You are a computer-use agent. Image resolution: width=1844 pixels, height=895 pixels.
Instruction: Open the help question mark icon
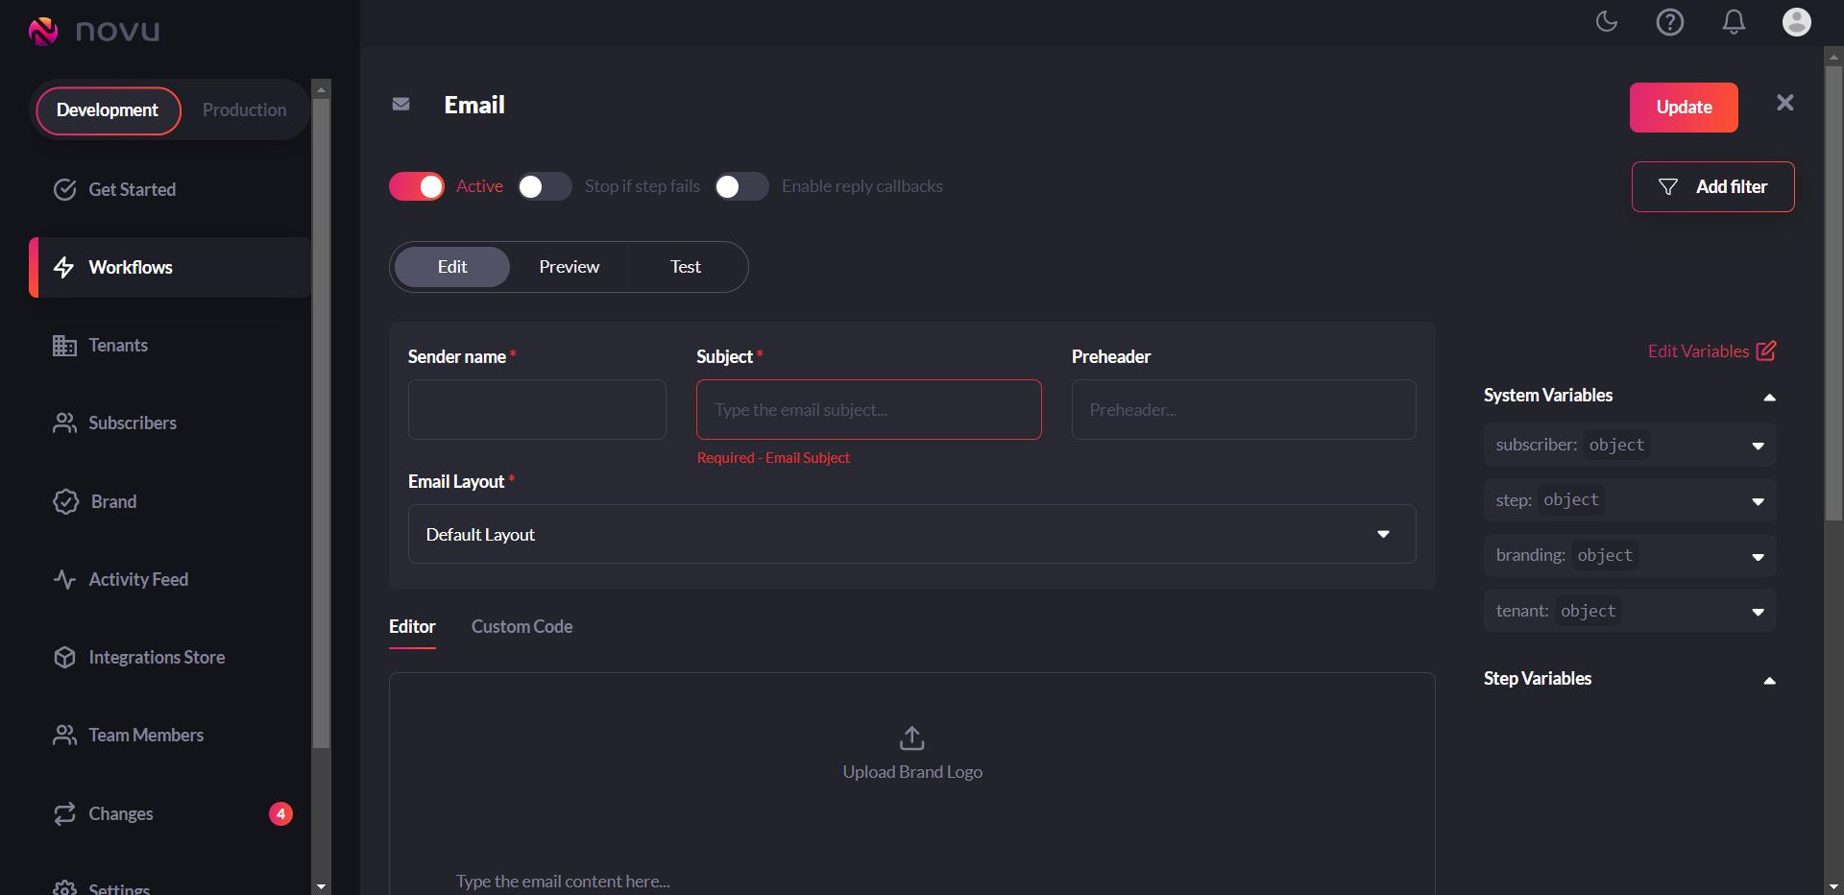pyautogui.click(x=1670, y=21)
